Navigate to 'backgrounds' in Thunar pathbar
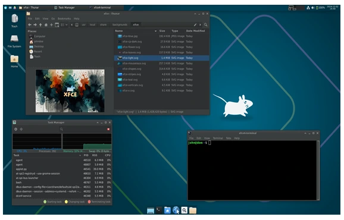This screenshot has height=220, width=344. coord(120,25)
